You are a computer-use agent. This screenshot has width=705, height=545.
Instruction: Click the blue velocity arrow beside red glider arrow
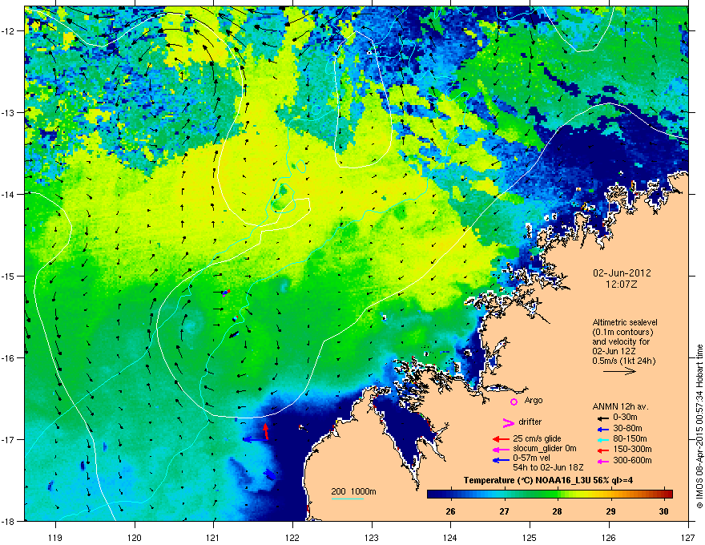pos(254,439)
